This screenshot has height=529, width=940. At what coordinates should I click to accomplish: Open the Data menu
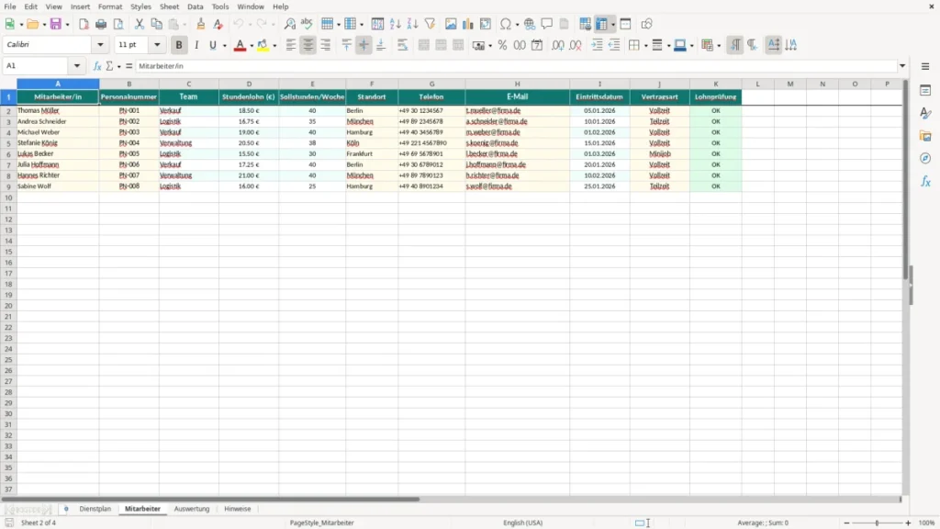pos(196,6)
